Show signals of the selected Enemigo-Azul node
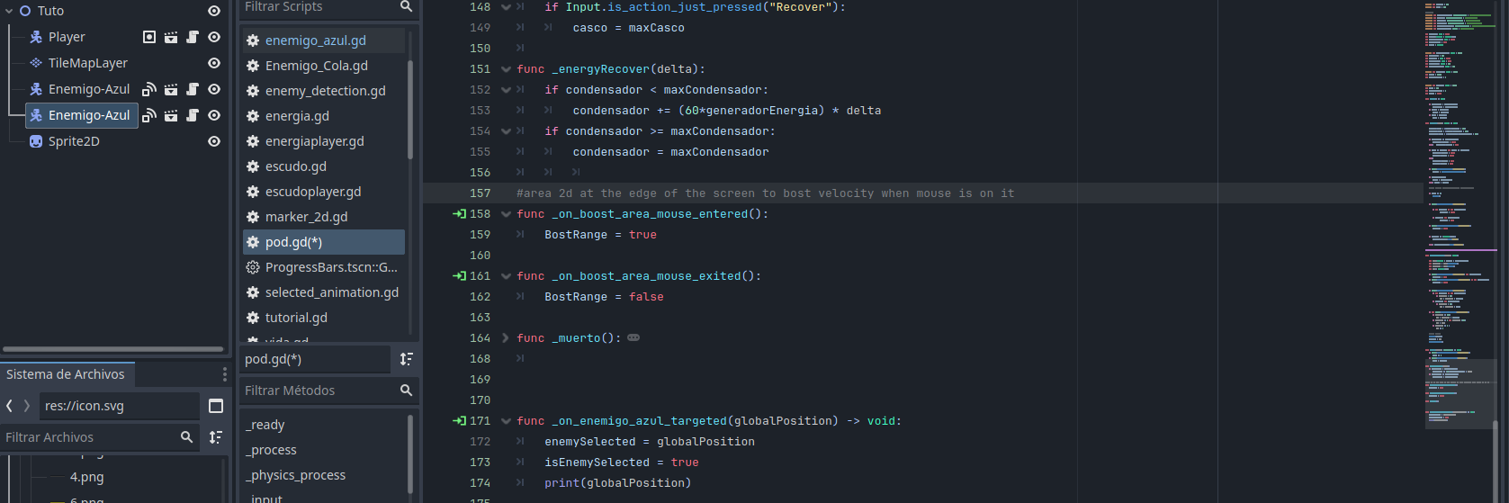 149,115
